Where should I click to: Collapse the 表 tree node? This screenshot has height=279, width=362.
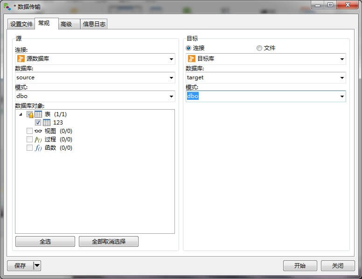pos(21,114)
